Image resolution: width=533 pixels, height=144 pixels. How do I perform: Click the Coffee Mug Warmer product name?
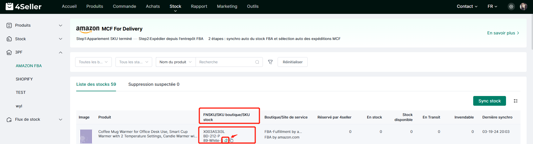(x=148, y=134)
